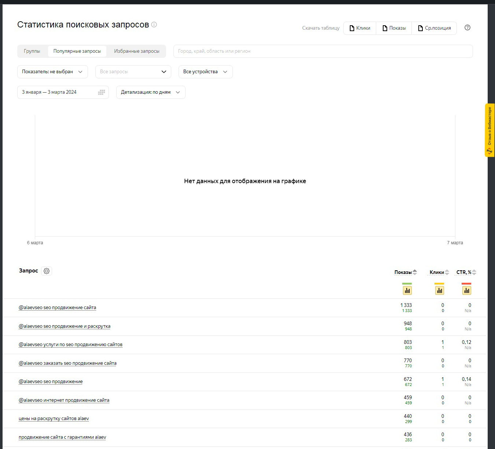This screenshot has width=495, height=449.
Task: Open the Избранные запросы tab
Action: 136,51
